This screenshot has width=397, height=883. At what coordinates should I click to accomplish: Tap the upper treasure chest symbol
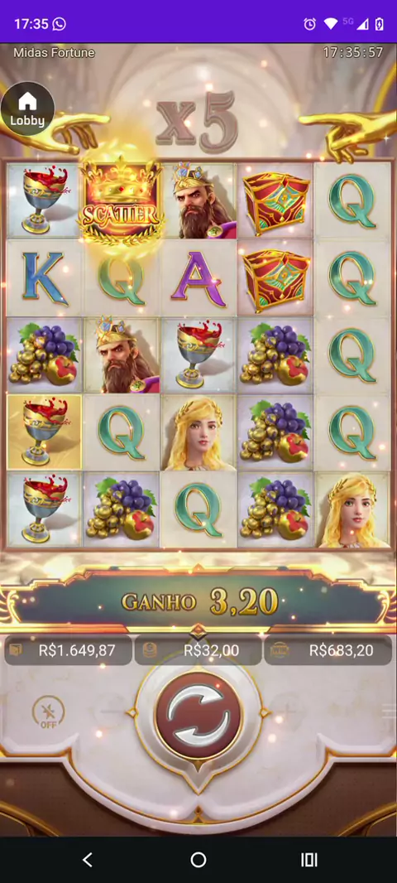pyautogui.click(x=275, y=201)
